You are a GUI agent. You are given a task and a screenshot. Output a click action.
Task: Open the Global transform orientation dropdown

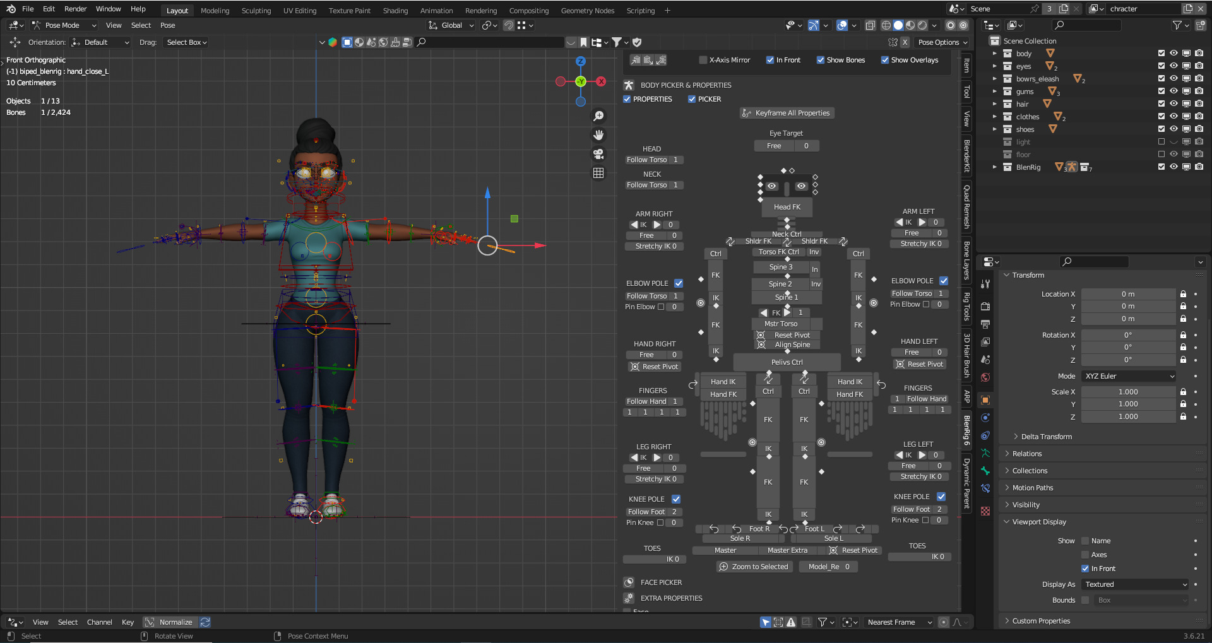pos(451,25)
